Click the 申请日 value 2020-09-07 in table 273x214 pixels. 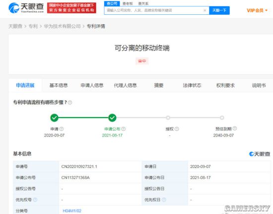point(201,167)
